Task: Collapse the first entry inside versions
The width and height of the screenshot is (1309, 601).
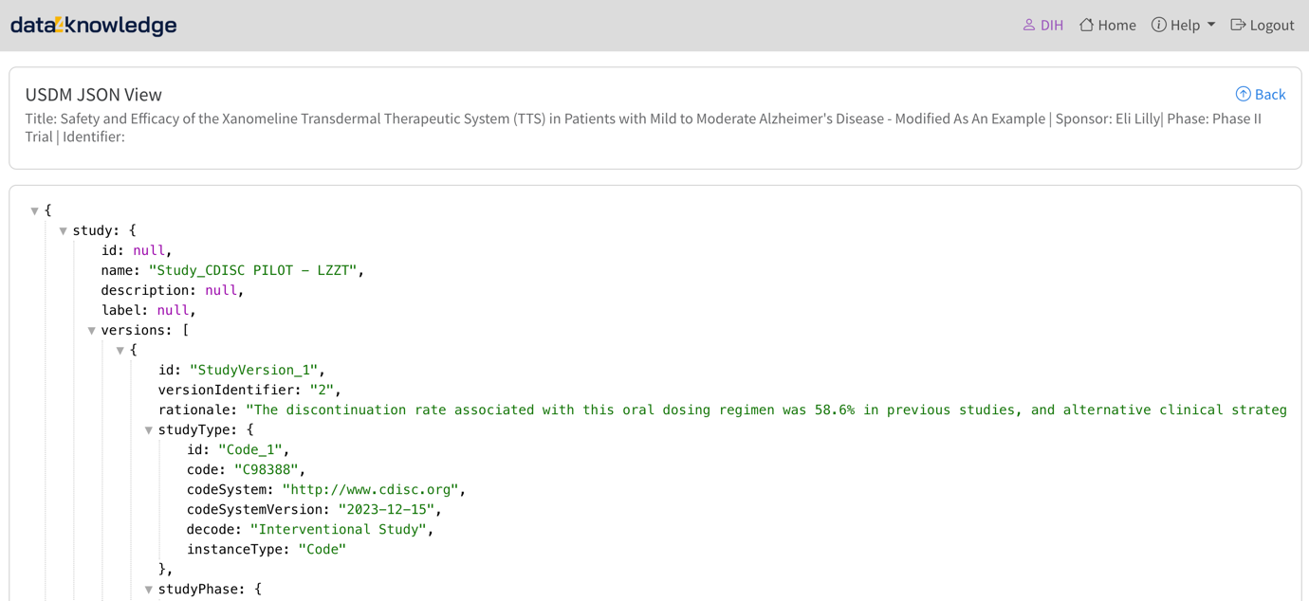Action: coord(120,349)
